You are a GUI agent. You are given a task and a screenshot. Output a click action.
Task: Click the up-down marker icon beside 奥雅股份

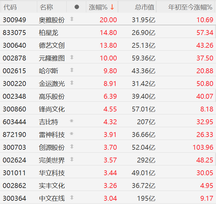pyautogui.click(x=72, y=19)
